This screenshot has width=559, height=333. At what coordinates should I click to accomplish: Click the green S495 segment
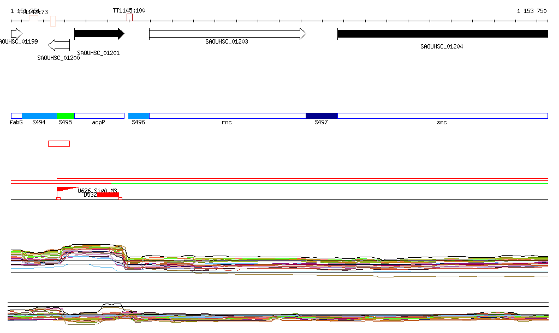coord(66,116)
